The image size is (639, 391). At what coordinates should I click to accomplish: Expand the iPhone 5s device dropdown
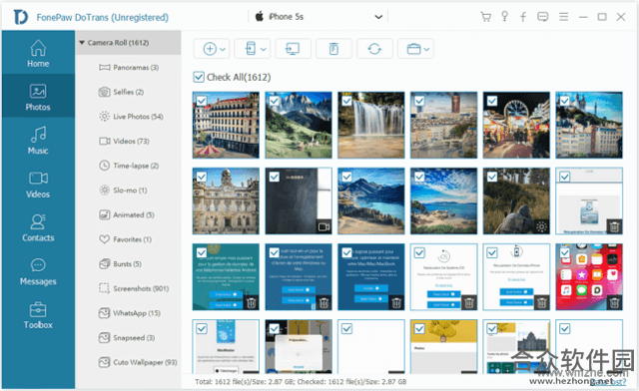point(378,17)
